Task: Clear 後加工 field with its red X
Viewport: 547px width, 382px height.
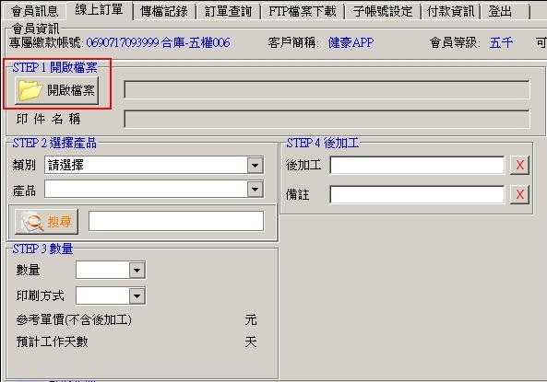Action: coord(519,165)
